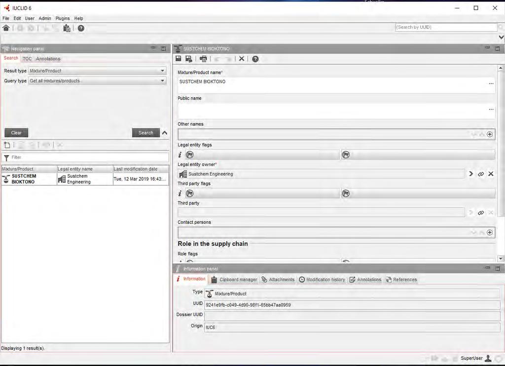Screen dimensions: 505x366
Task: Add entry to Other names list
Action: pos(490,134)
